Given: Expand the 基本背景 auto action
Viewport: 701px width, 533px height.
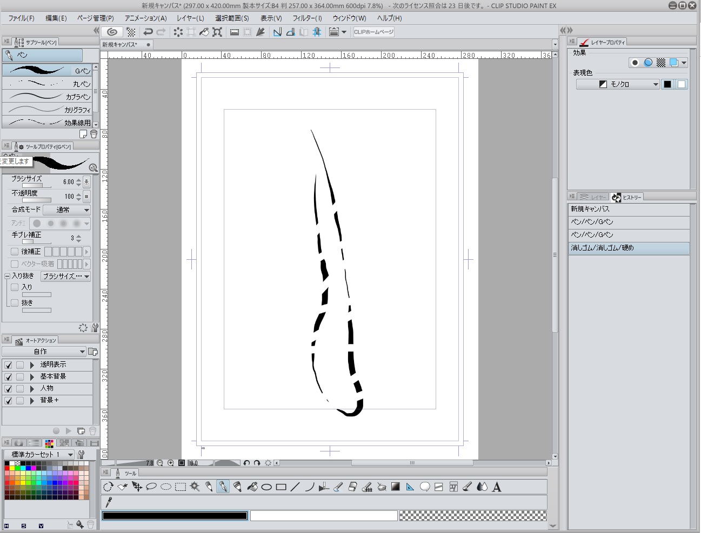Looking at the screenshot, I should point(32,377).
